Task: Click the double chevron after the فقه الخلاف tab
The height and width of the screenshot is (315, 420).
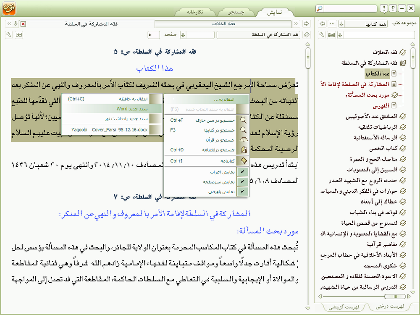Action: tap(296, 24)
